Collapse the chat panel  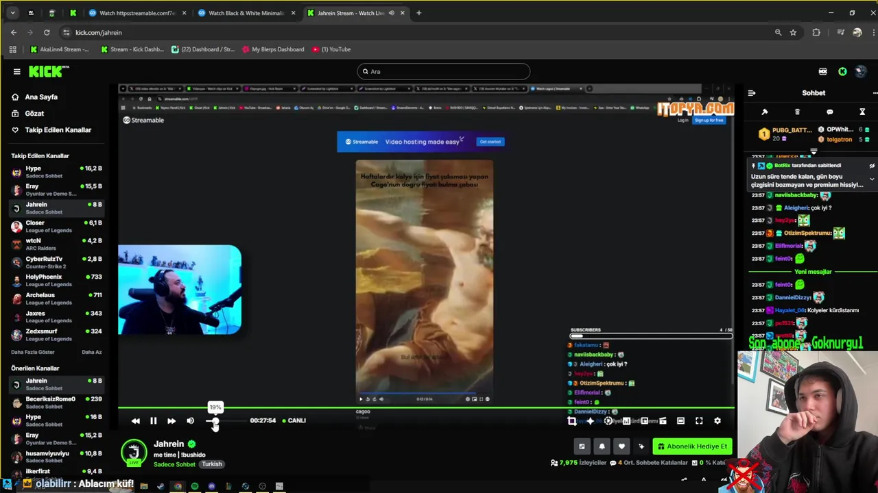click(752, 93)
